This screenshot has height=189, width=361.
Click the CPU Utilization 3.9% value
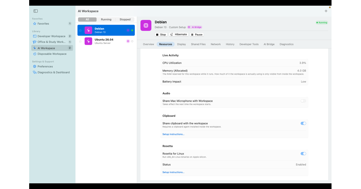303,63
